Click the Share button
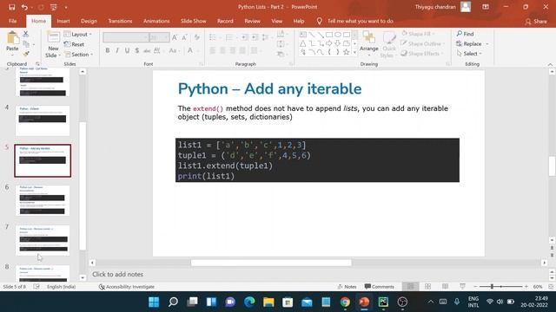 (536, 22)
